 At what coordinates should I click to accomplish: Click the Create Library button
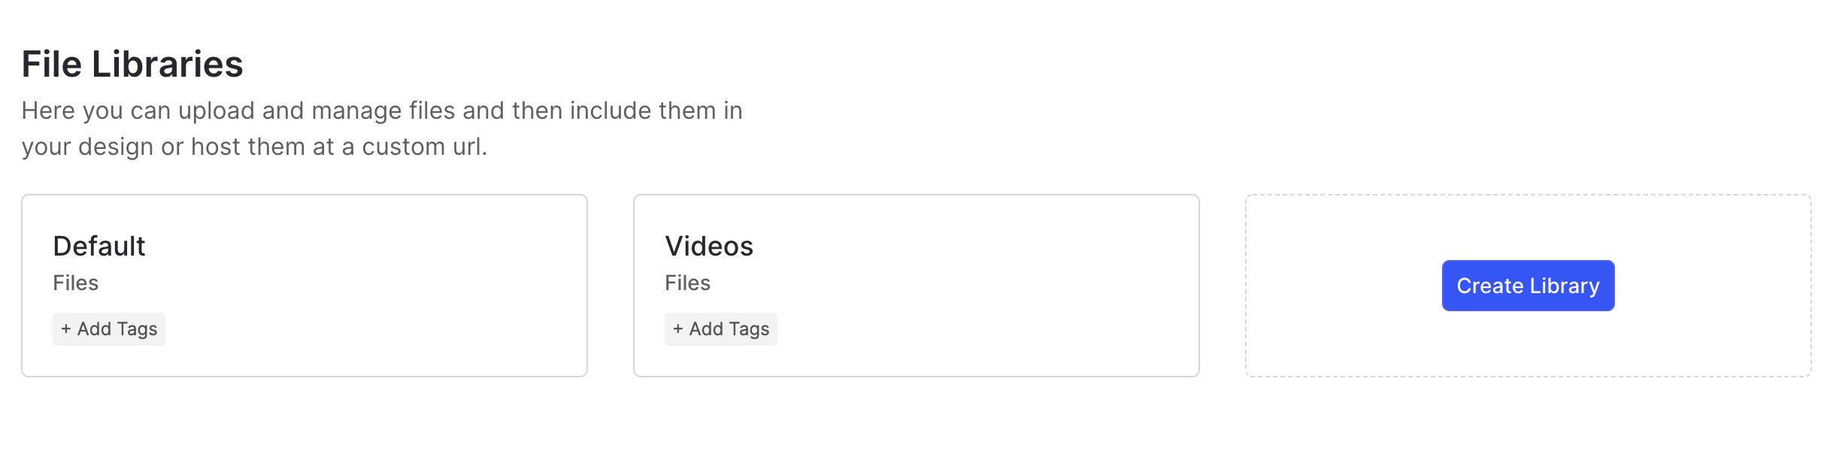(1527, 286)
